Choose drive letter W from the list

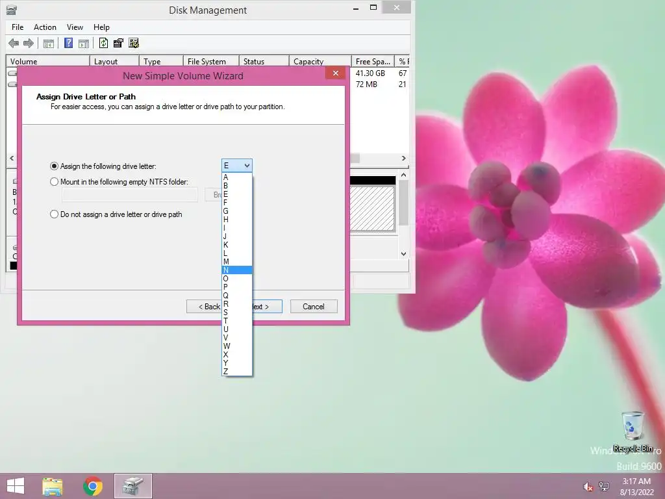(x=236, y=346)
